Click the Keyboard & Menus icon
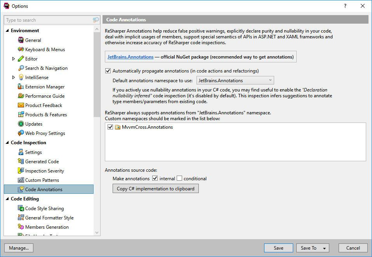Screen dimensions: 372x257 (21, 49)
